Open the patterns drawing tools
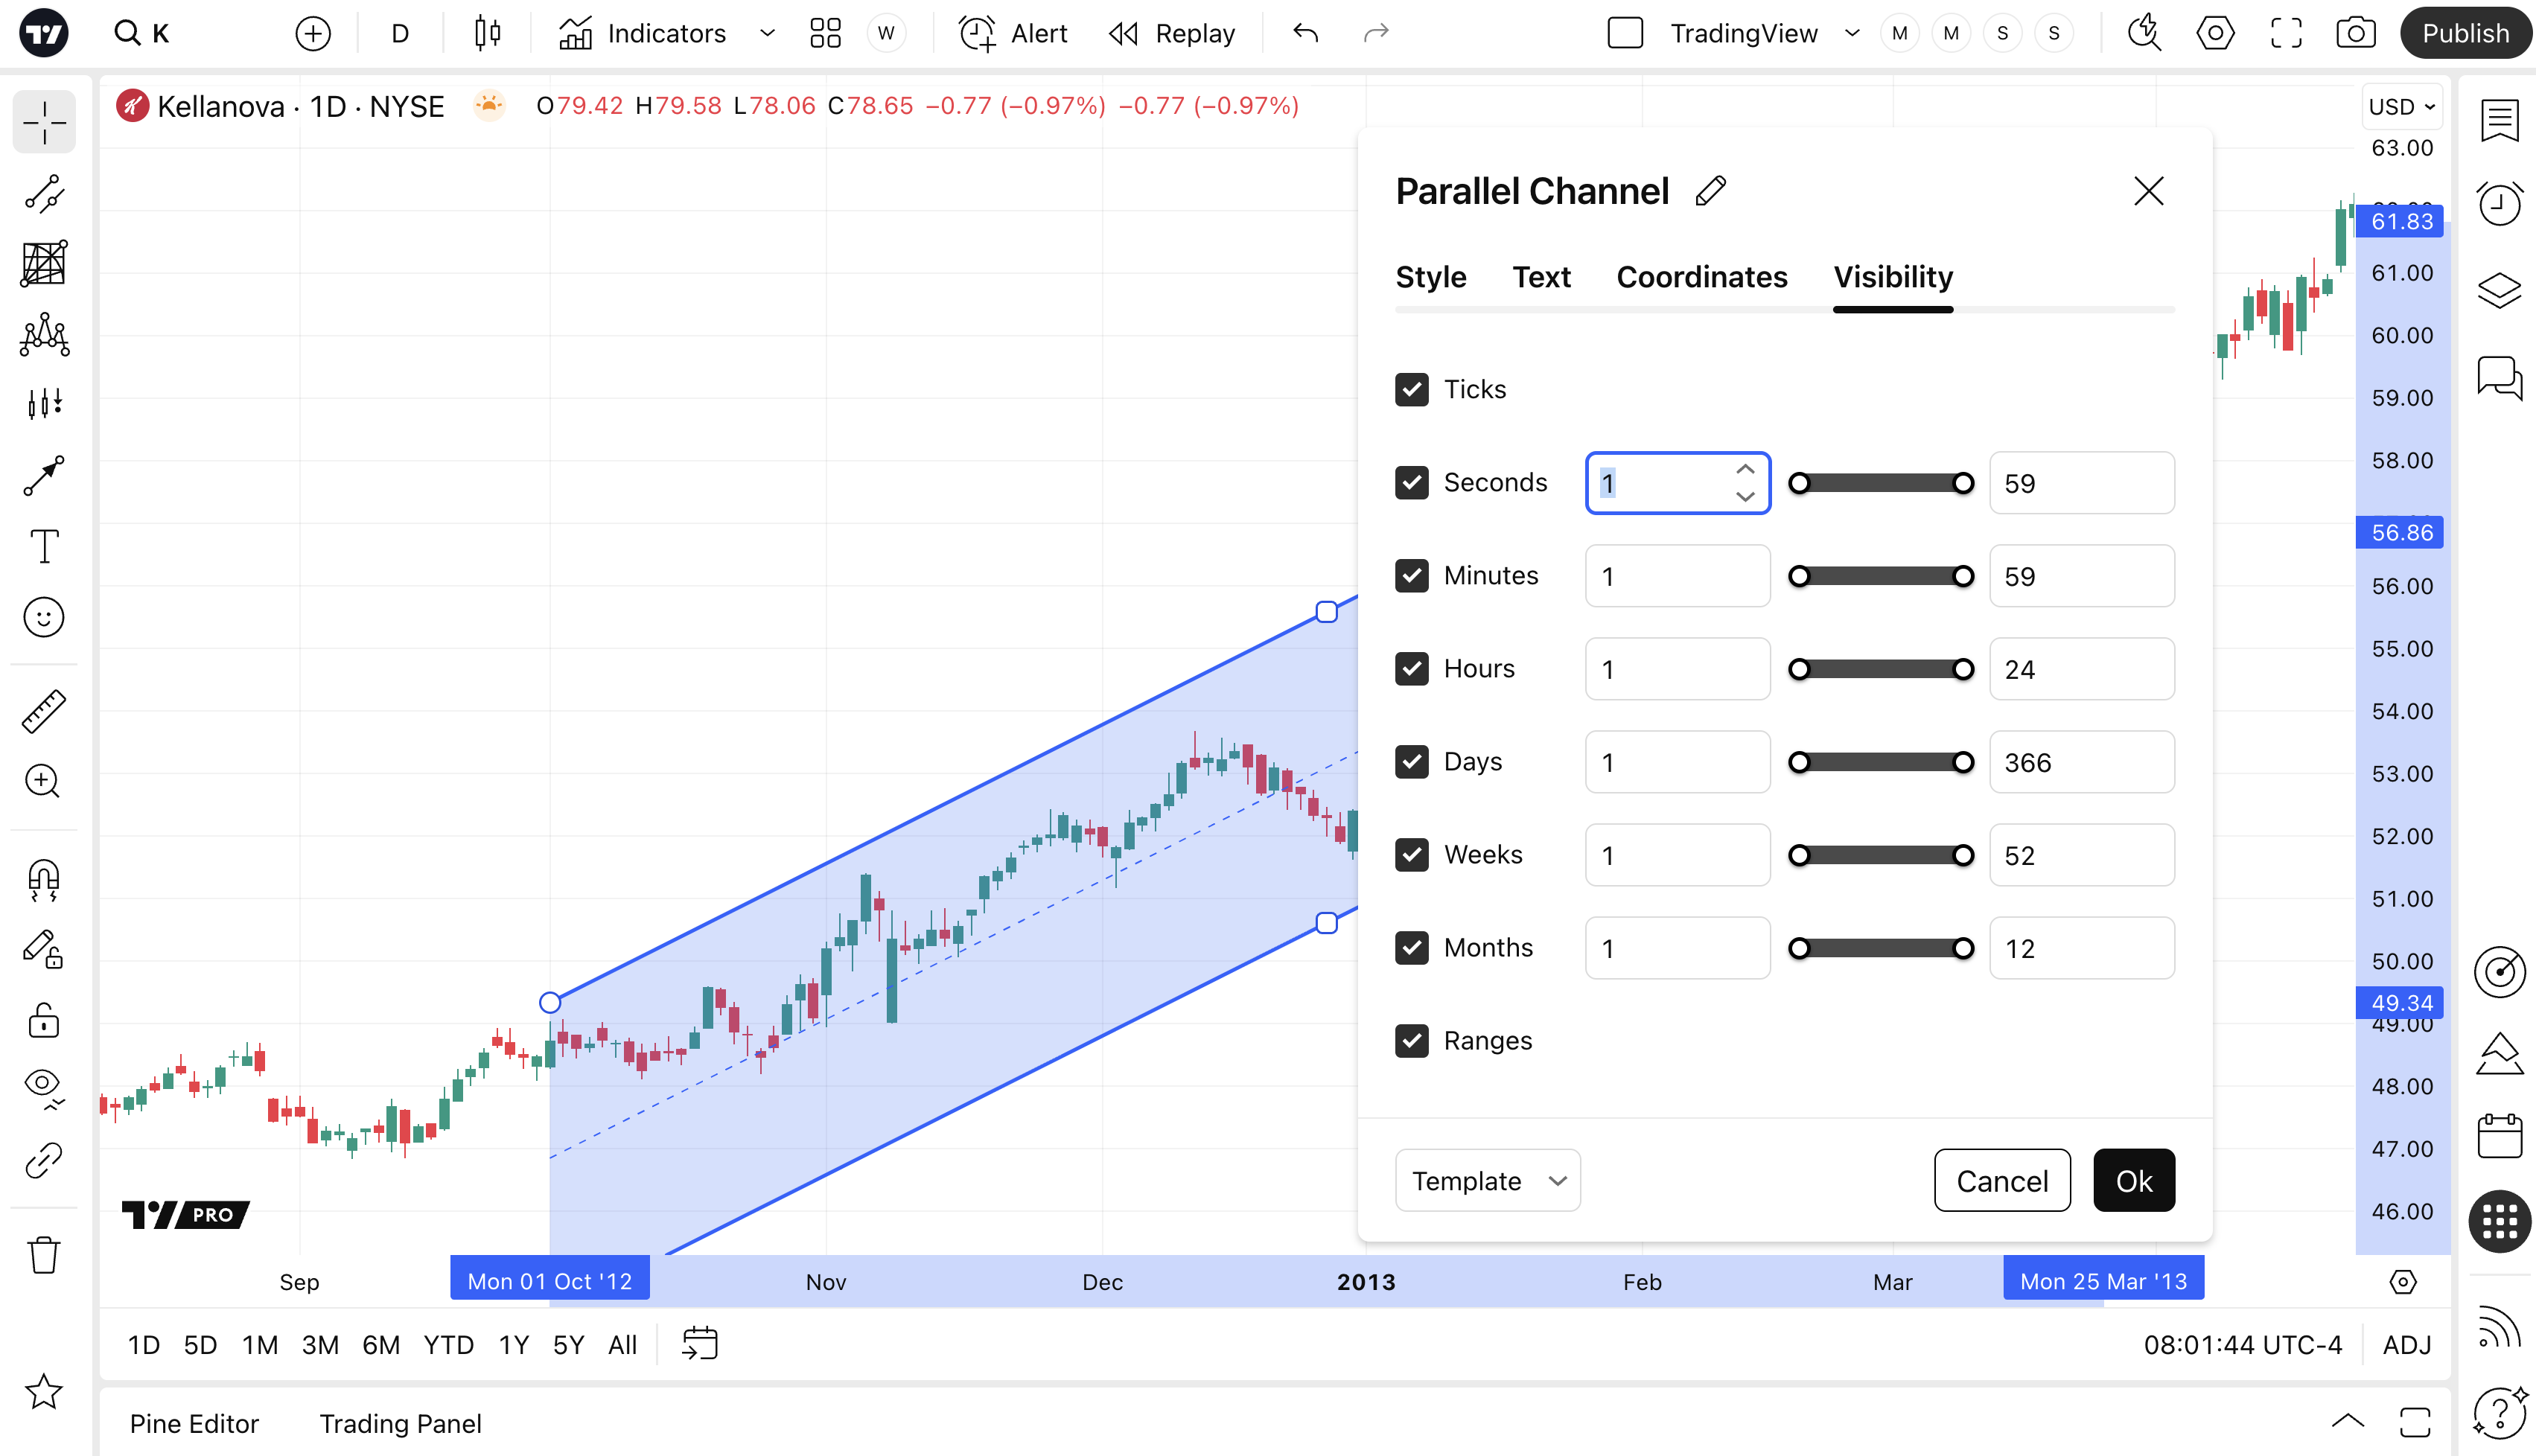Viewport: 2536px width, 1456px height. coord(44,335)
